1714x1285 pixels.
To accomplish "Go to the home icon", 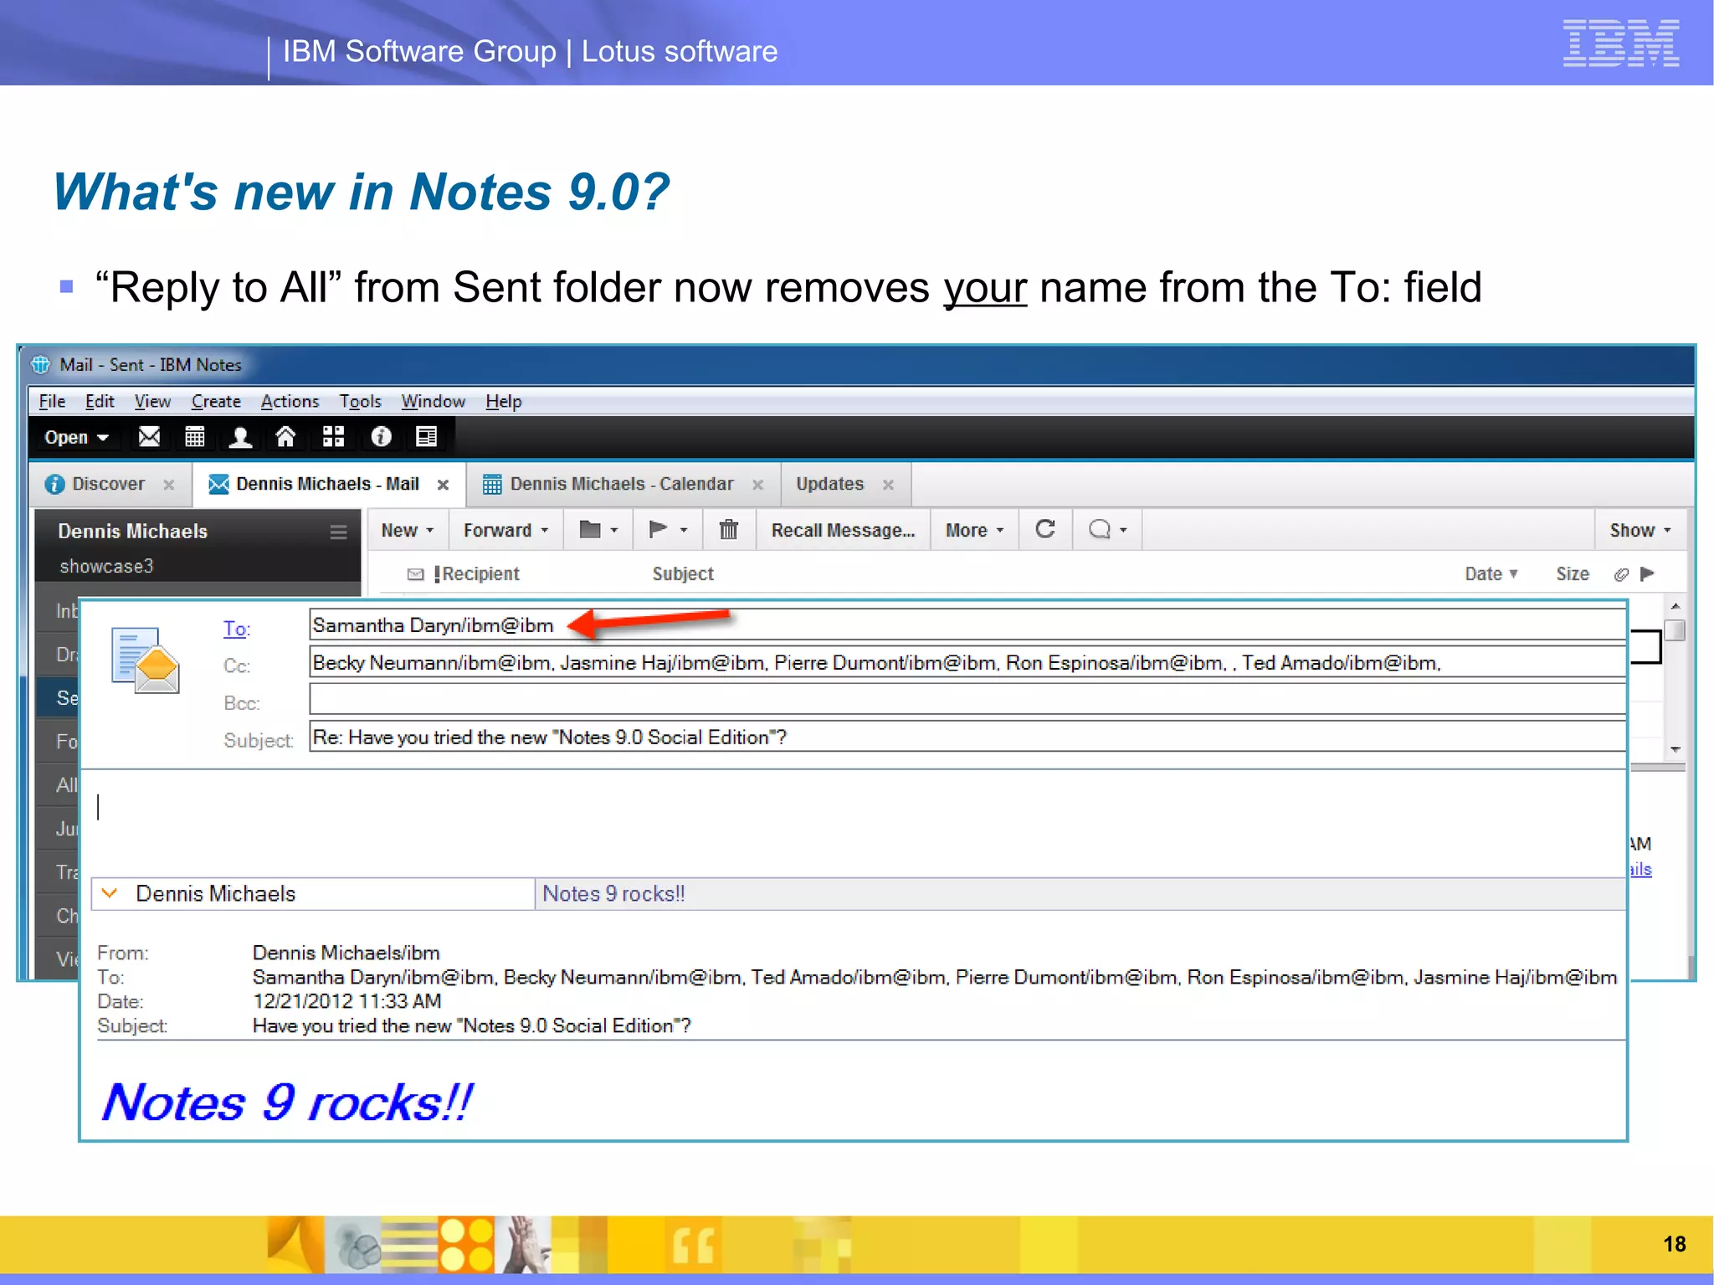I will [x=286, y=437].
